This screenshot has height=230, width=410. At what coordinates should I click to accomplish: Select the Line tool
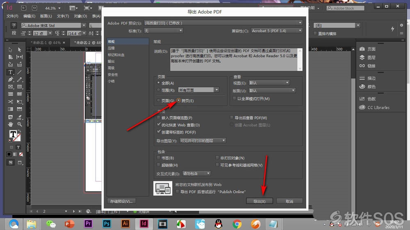click(19, 72)
